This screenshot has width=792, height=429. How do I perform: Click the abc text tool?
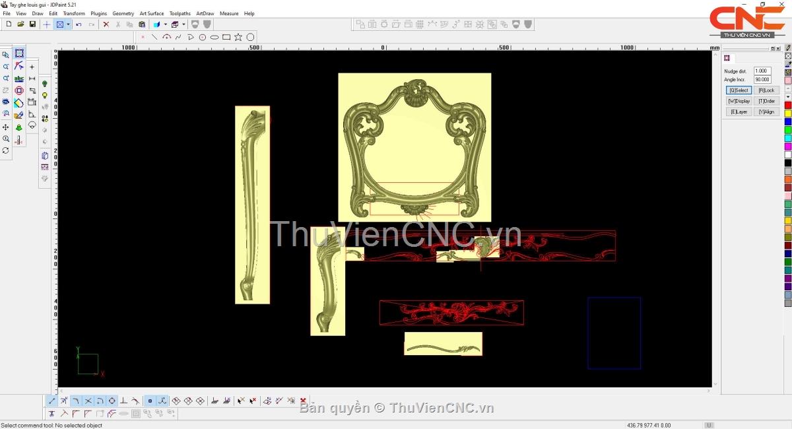19,79
